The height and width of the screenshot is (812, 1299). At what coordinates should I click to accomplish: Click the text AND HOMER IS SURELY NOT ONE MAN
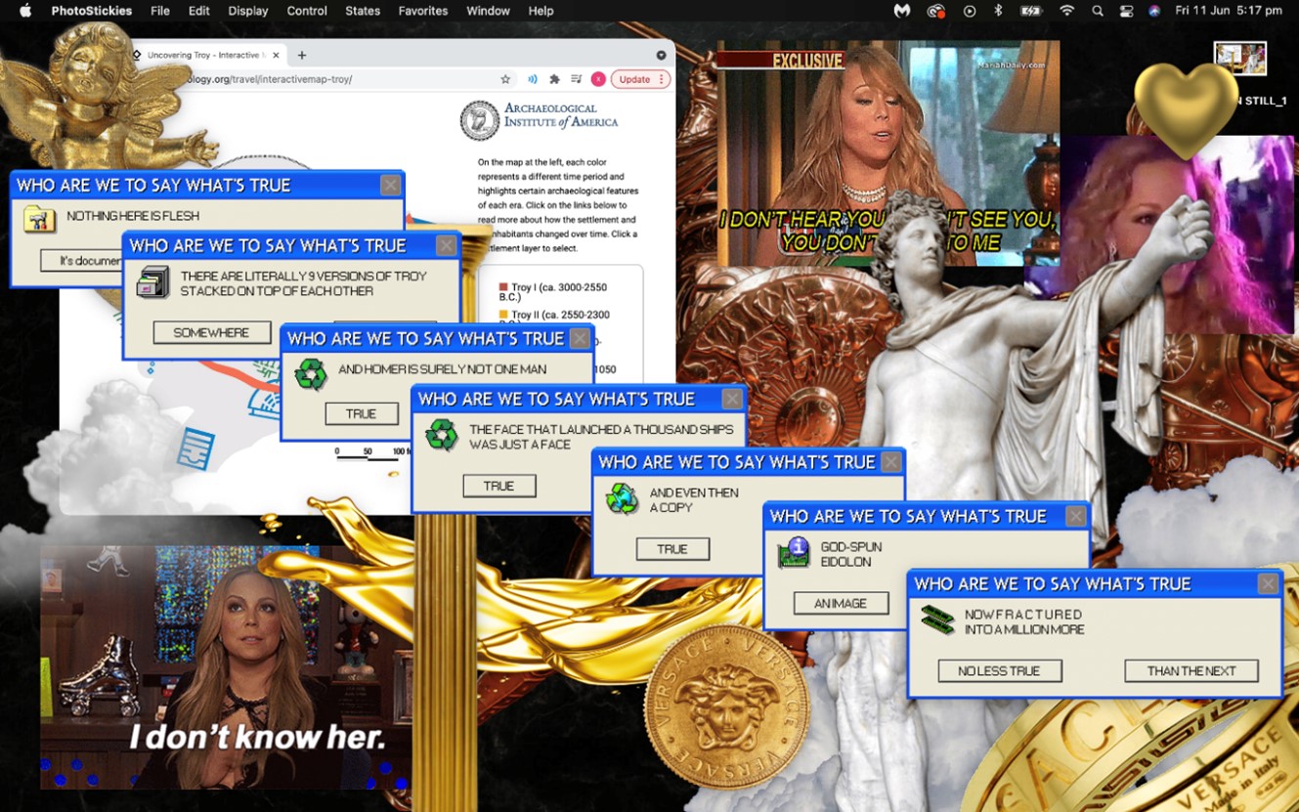[x=442, y=369]
